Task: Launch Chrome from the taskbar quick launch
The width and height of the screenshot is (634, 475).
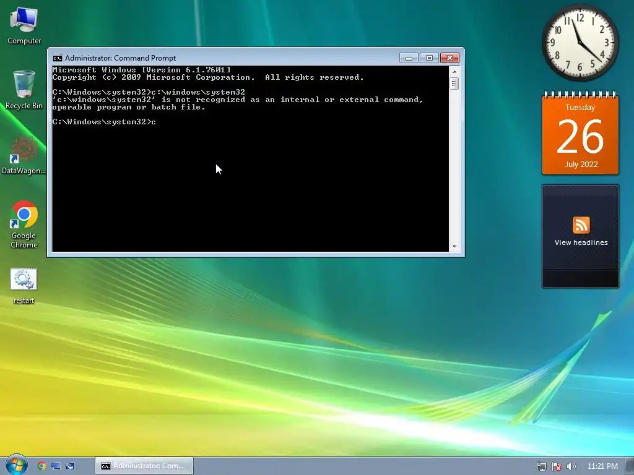Action: coord(41,466)
